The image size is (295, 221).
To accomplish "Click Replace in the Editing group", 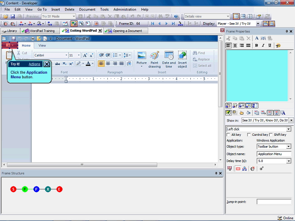I will (x=201, y=59).
